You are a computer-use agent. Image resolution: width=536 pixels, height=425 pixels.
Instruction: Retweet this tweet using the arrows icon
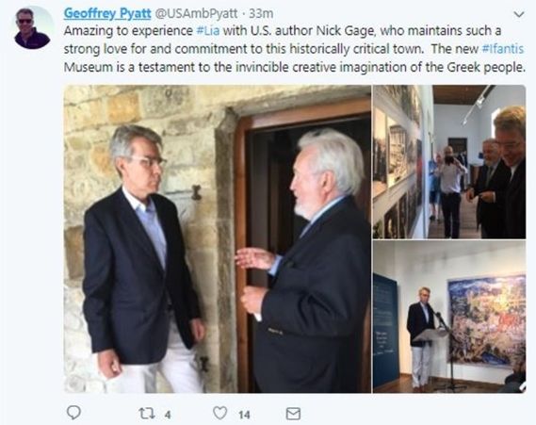pyautogui.click(x=147, y=414)
